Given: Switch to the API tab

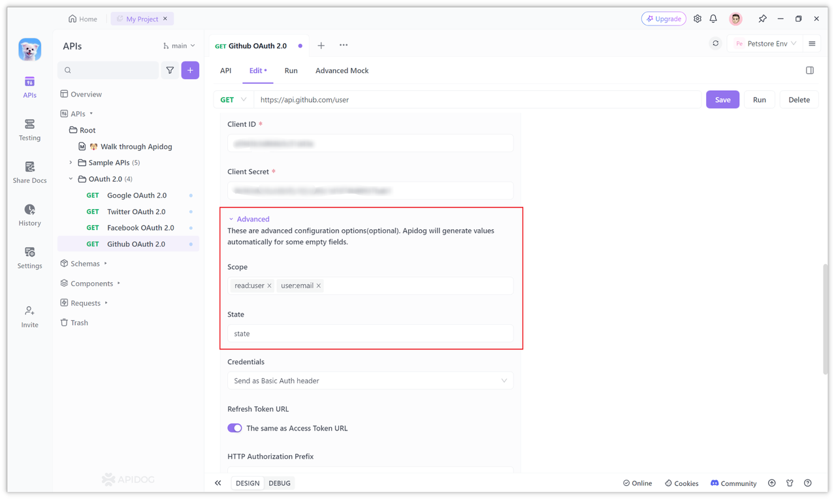Looking at the screenshot, I should pos(225,71).
